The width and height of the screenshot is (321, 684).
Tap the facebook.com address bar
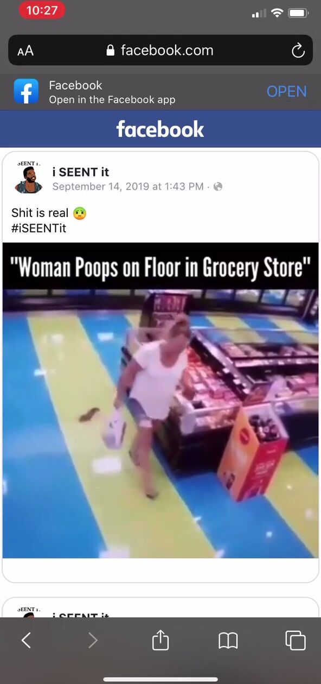(160, 50)
